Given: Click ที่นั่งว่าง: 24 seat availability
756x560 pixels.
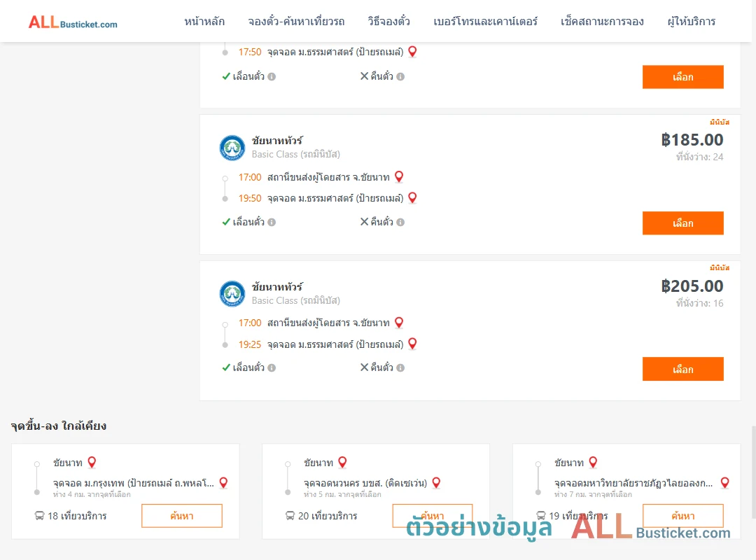Looking at the screenshot, I should pos(699,157).
